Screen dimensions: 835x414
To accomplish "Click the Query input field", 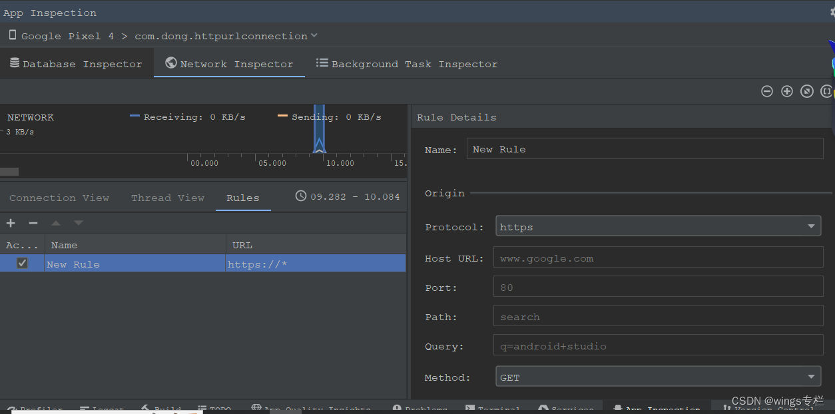I will tap(659, 346).
